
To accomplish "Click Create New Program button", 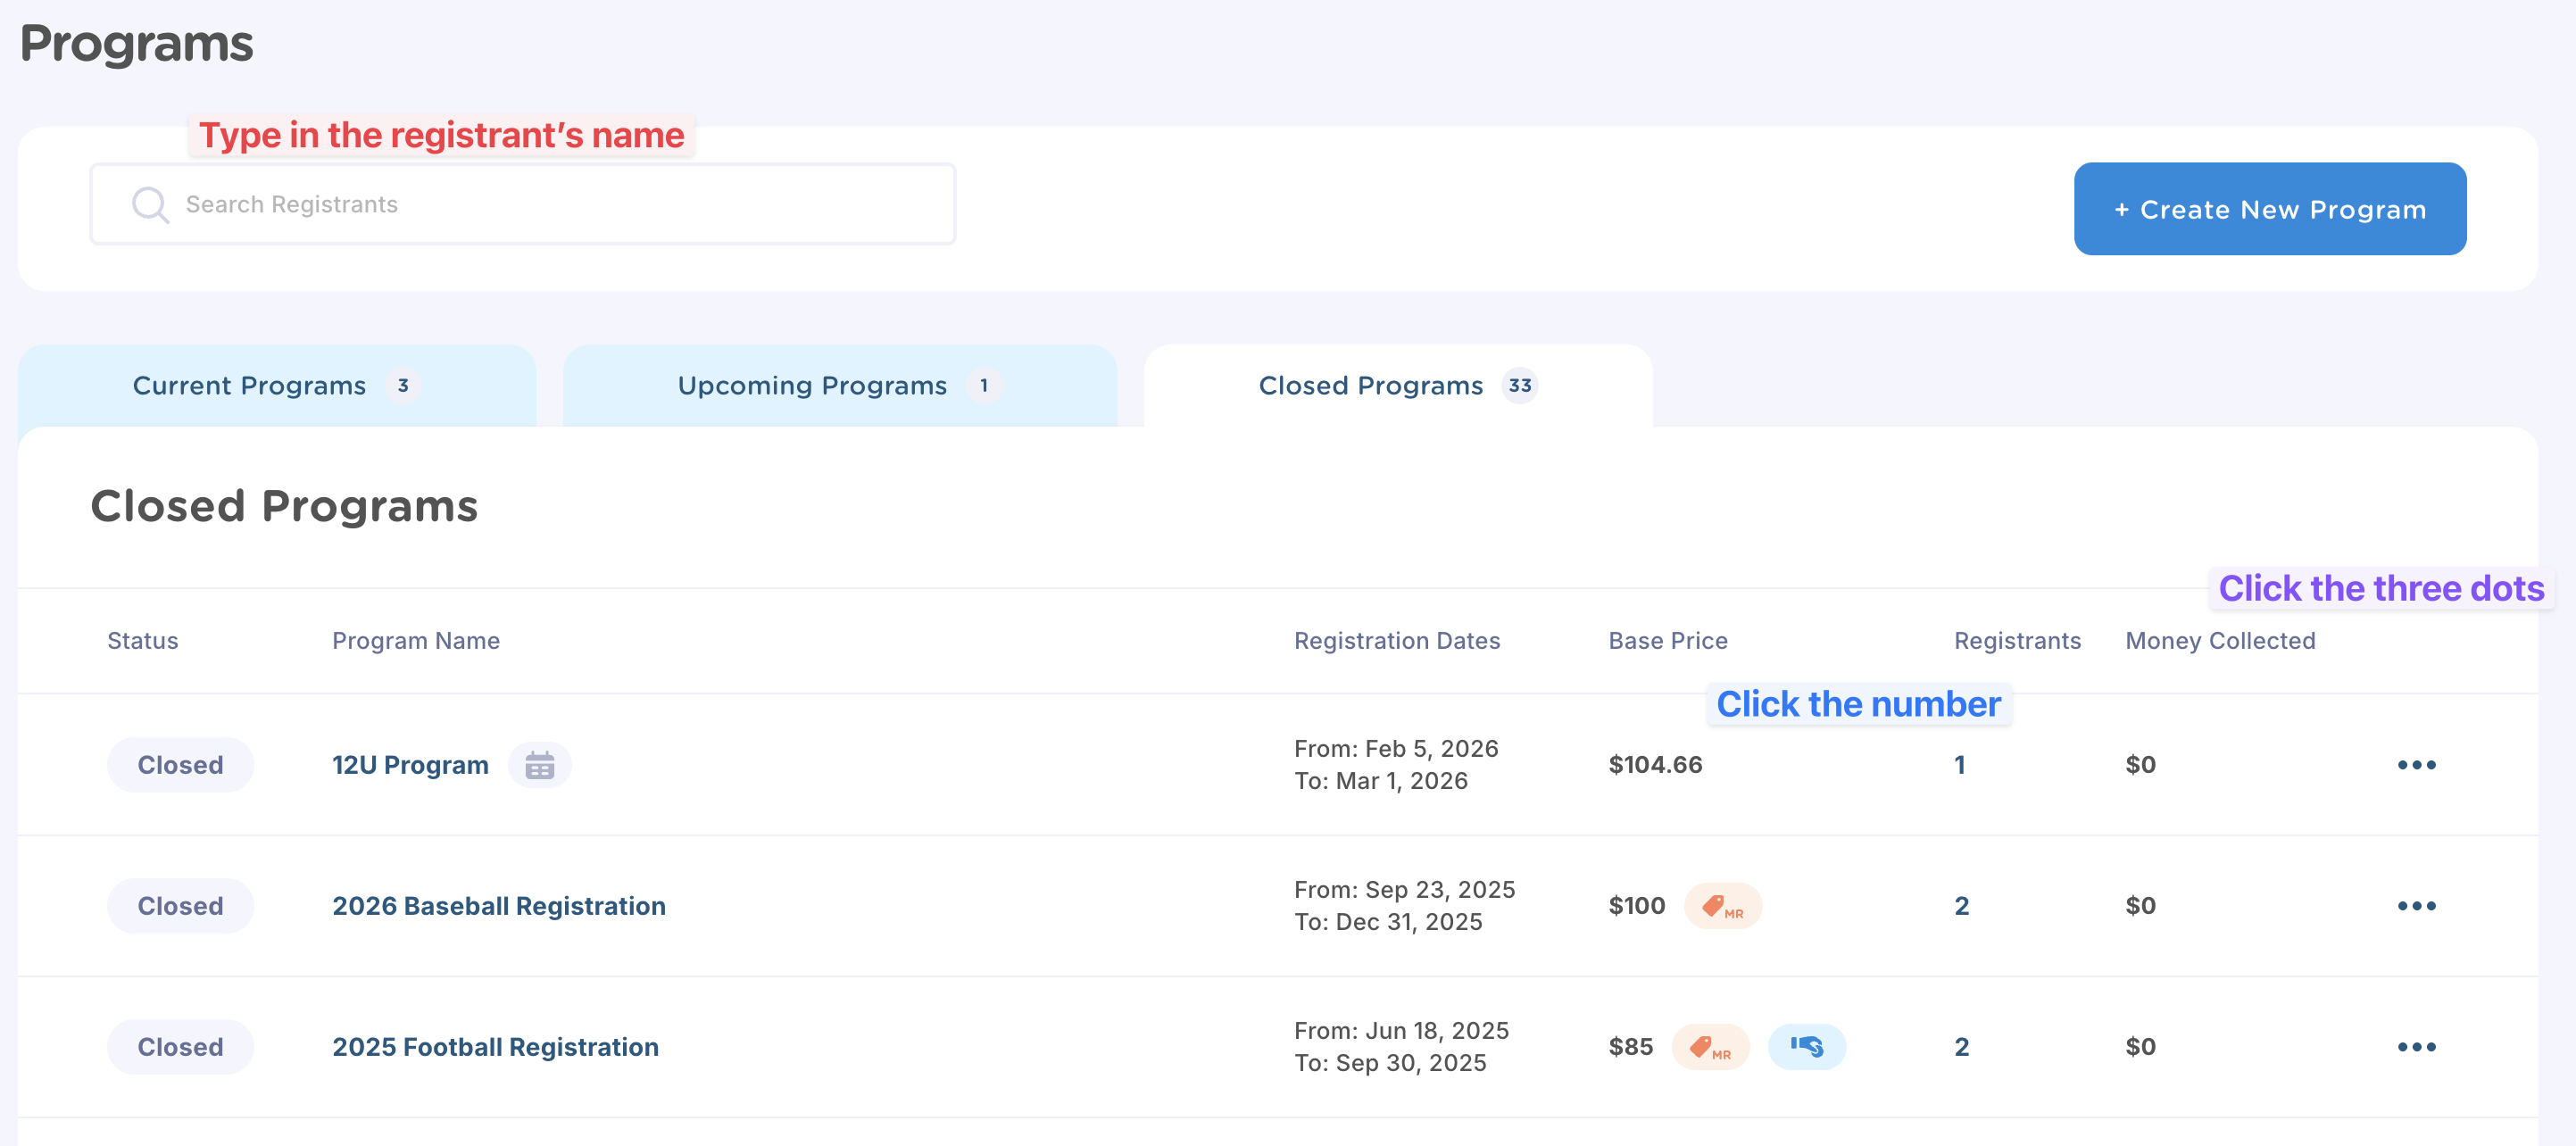I will tap(2269, 209).
